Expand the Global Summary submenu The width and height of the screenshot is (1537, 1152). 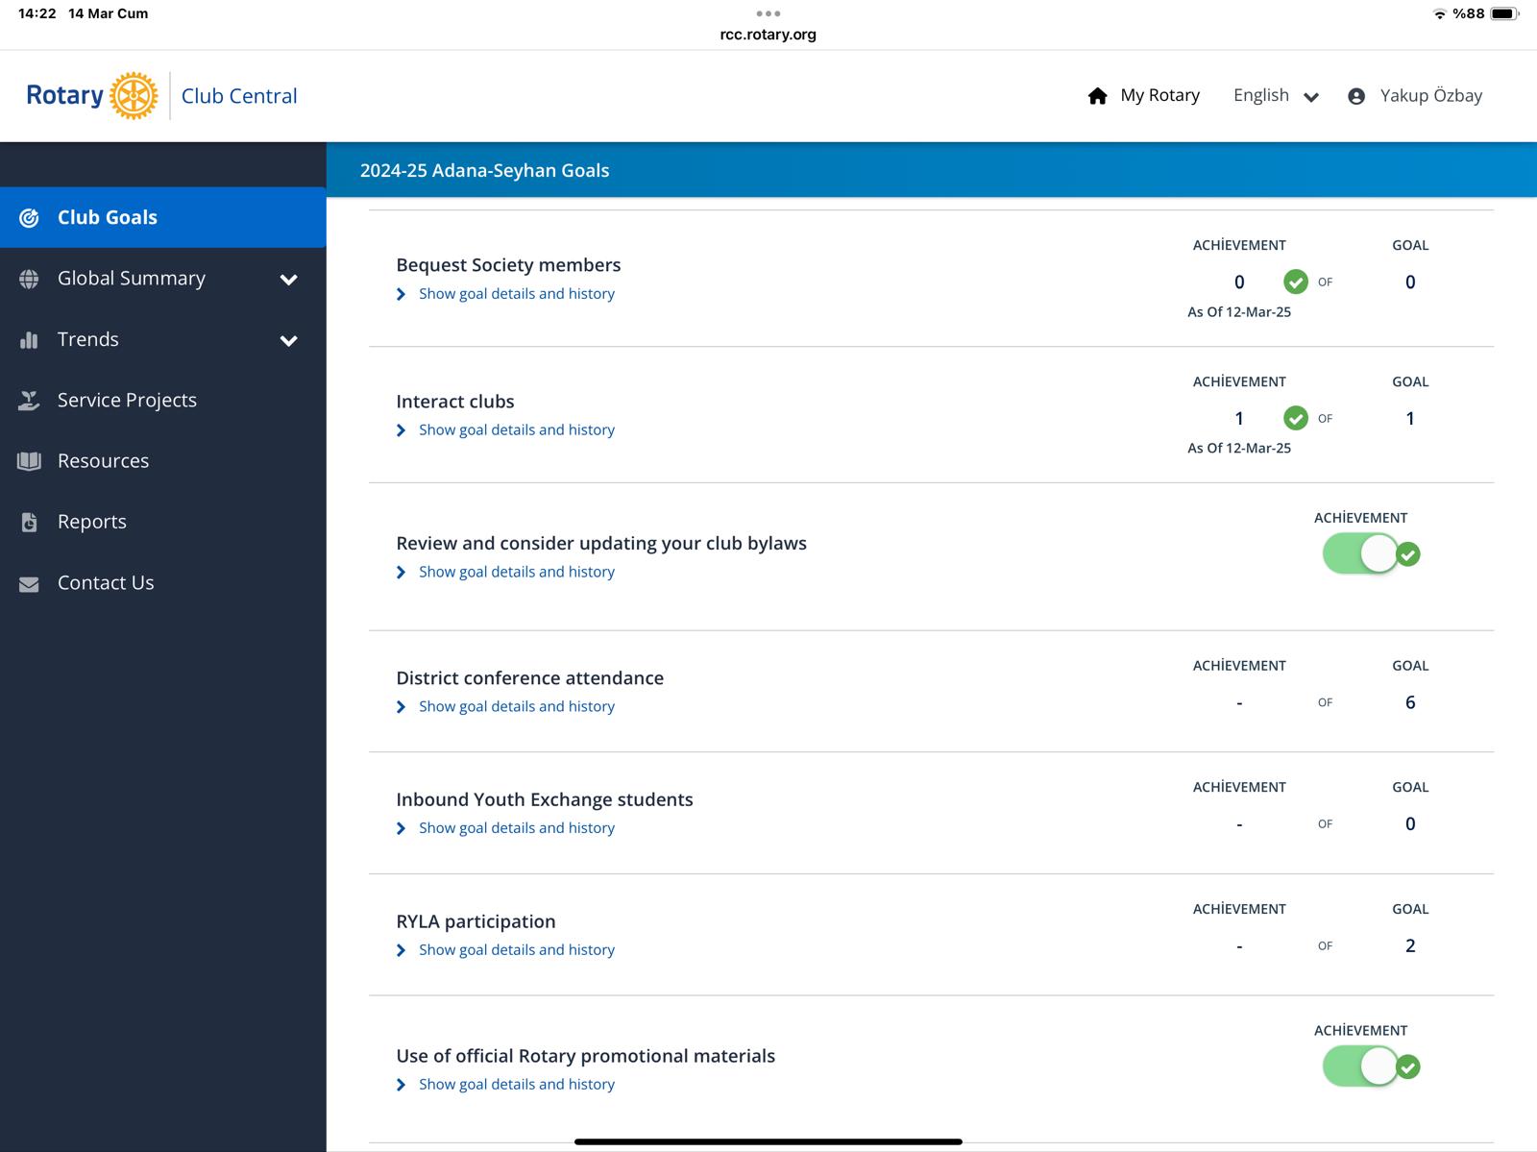tap(288, 280)
